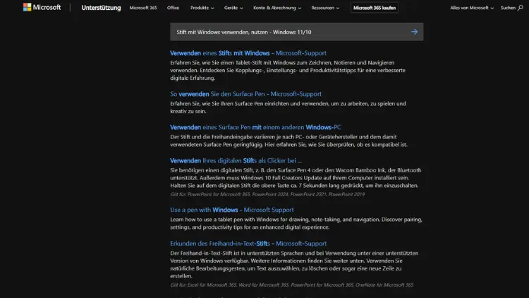Expand the Ressourcen dropdown
The width and height of the screenshot is (529, 298).
click(325, 8)
